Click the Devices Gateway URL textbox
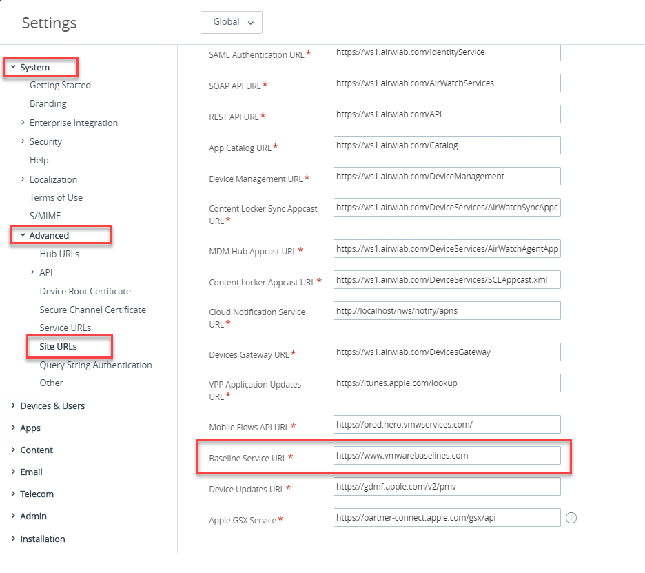The image size is (645, 573). [x=447, y=352]
